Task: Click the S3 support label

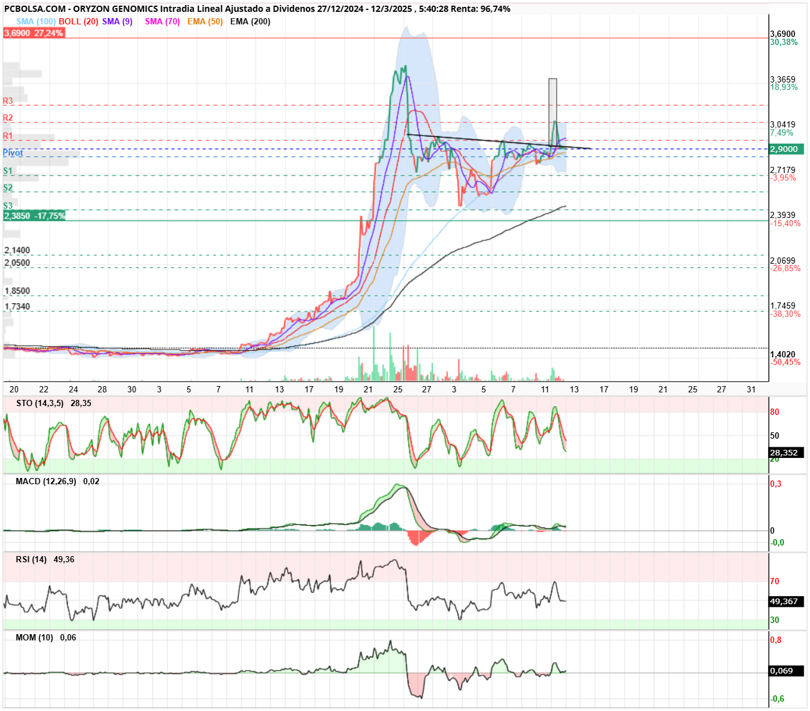Action: coord(7,205)
